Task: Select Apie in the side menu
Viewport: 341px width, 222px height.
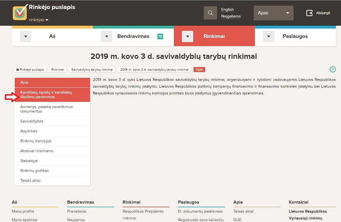Action: [x=52, y=83]
